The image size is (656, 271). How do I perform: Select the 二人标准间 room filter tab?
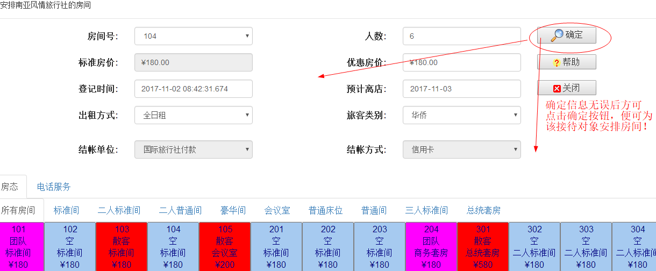(119, 210)
